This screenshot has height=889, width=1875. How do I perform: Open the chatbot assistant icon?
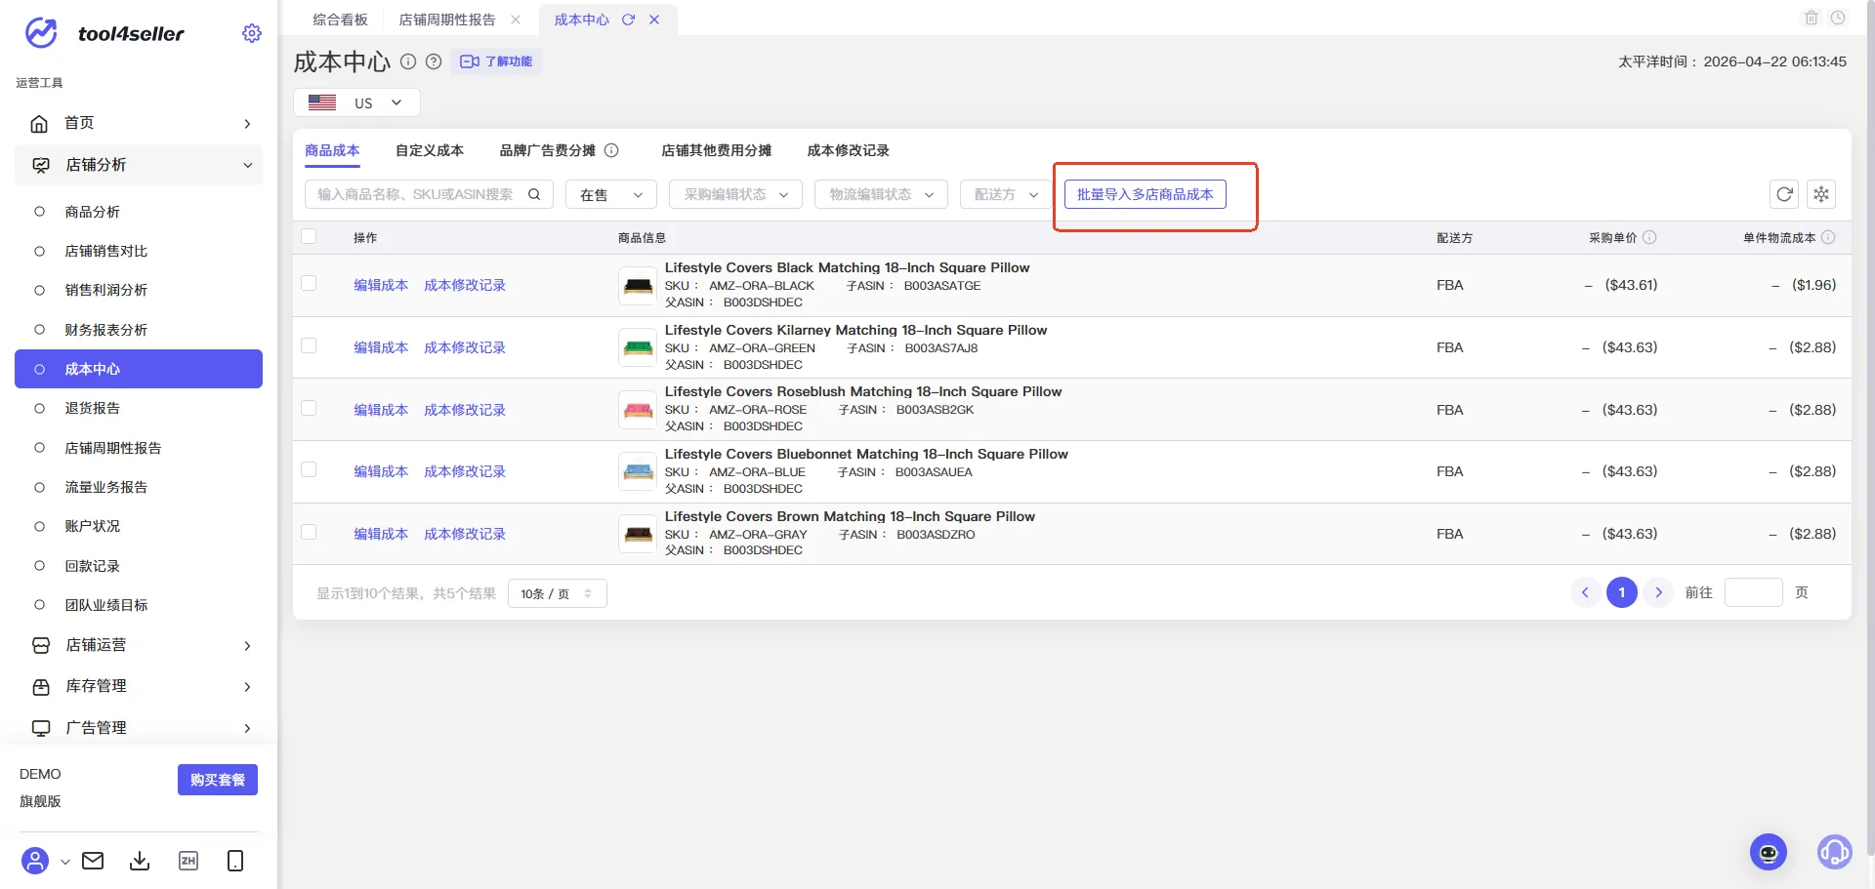pyautogui.click(x=1769, y=852)
